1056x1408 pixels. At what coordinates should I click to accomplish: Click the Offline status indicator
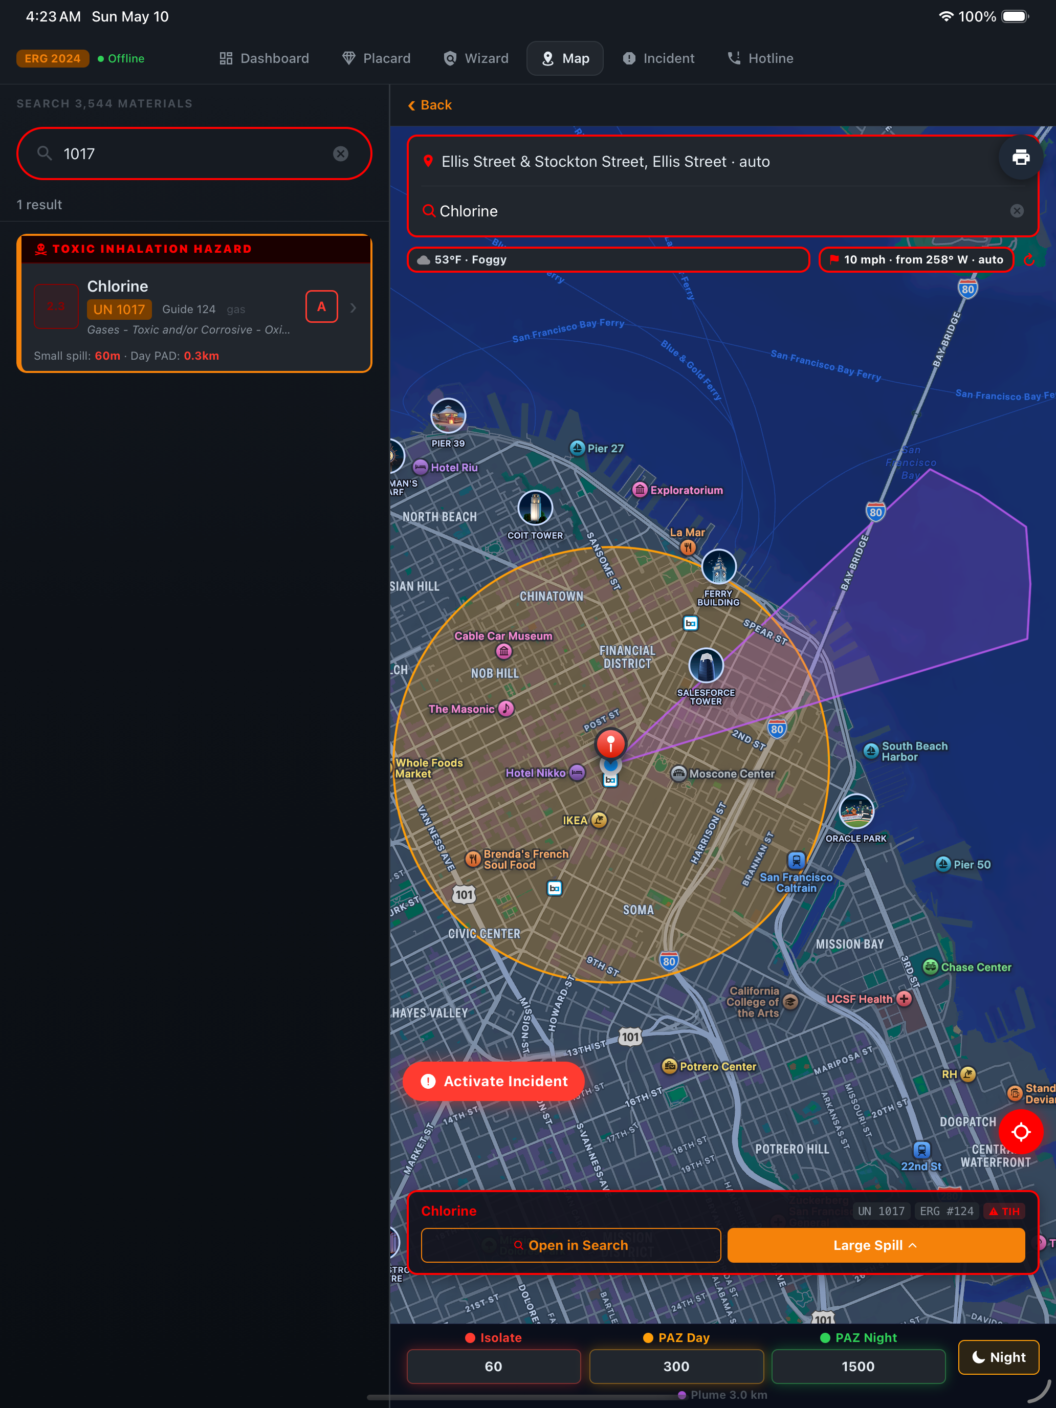pos(121,58)
